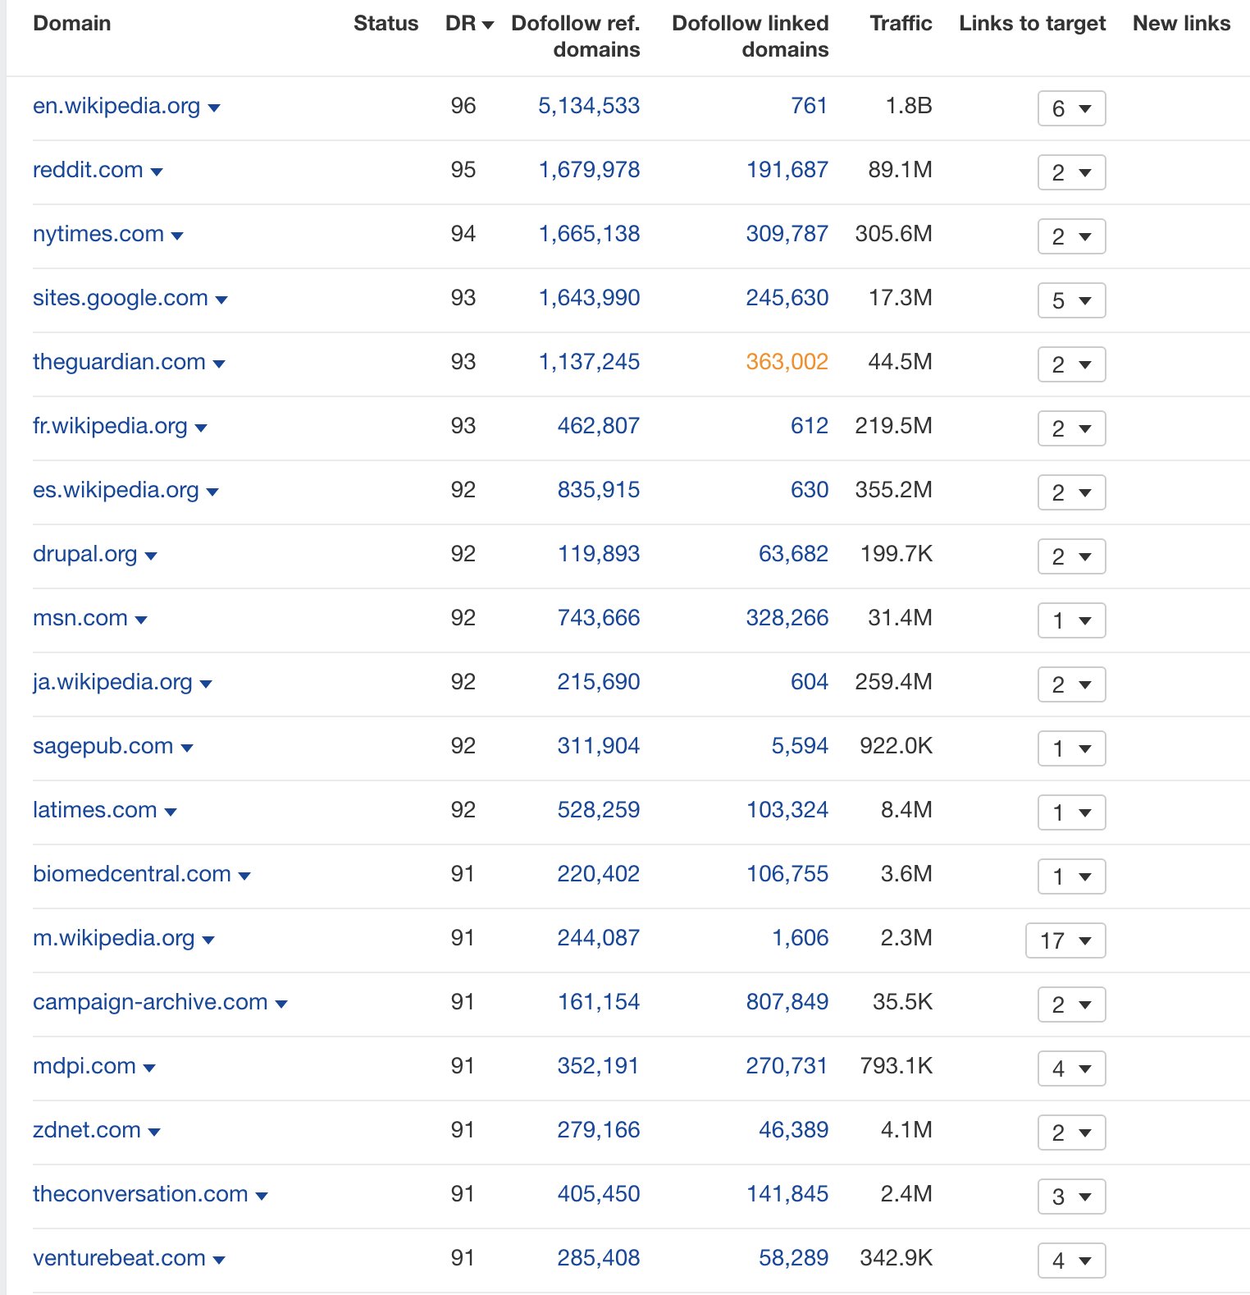Open the ja.wikipedia.org domain link

[112, 682]
